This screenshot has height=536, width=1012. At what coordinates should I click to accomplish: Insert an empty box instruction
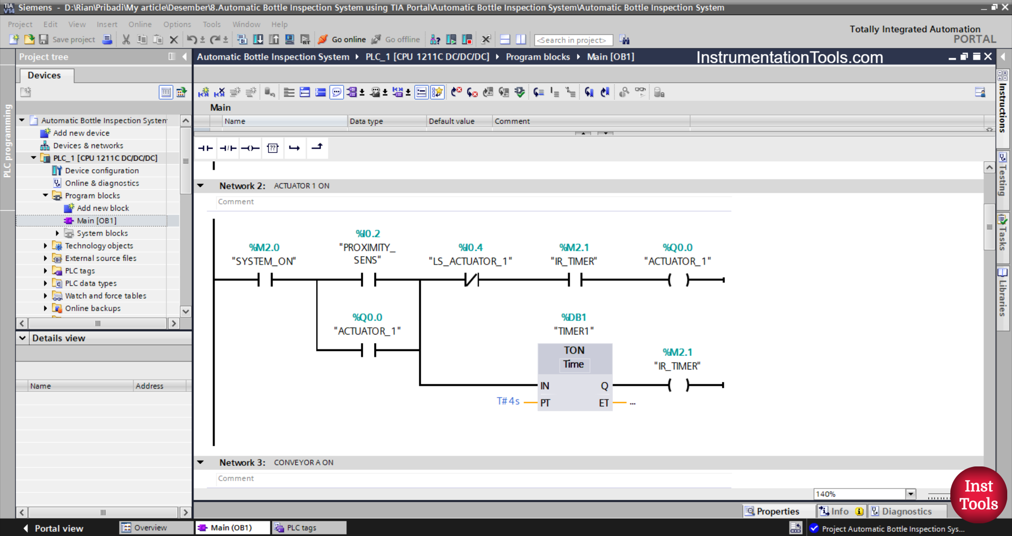[x=273, y=148]
